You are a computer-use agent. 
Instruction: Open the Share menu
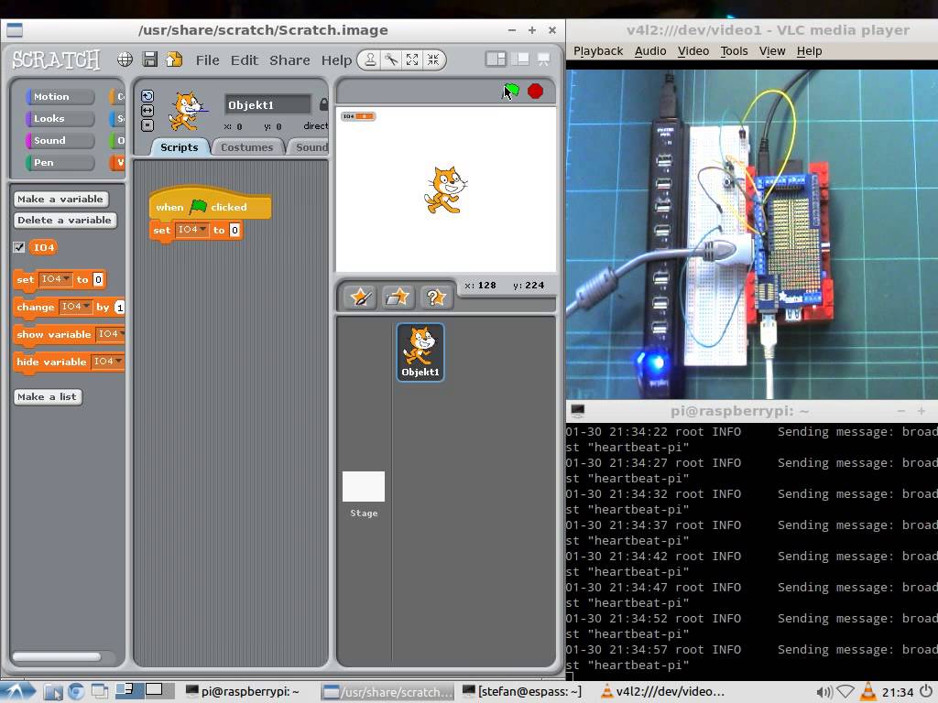[289, 59]
